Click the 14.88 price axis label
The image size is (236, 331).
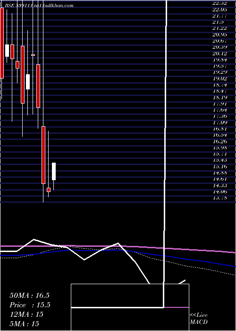(x=220, y=173)
